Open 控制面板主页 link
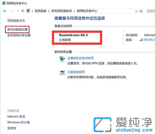155x134 pixels. tap(16, 20)
